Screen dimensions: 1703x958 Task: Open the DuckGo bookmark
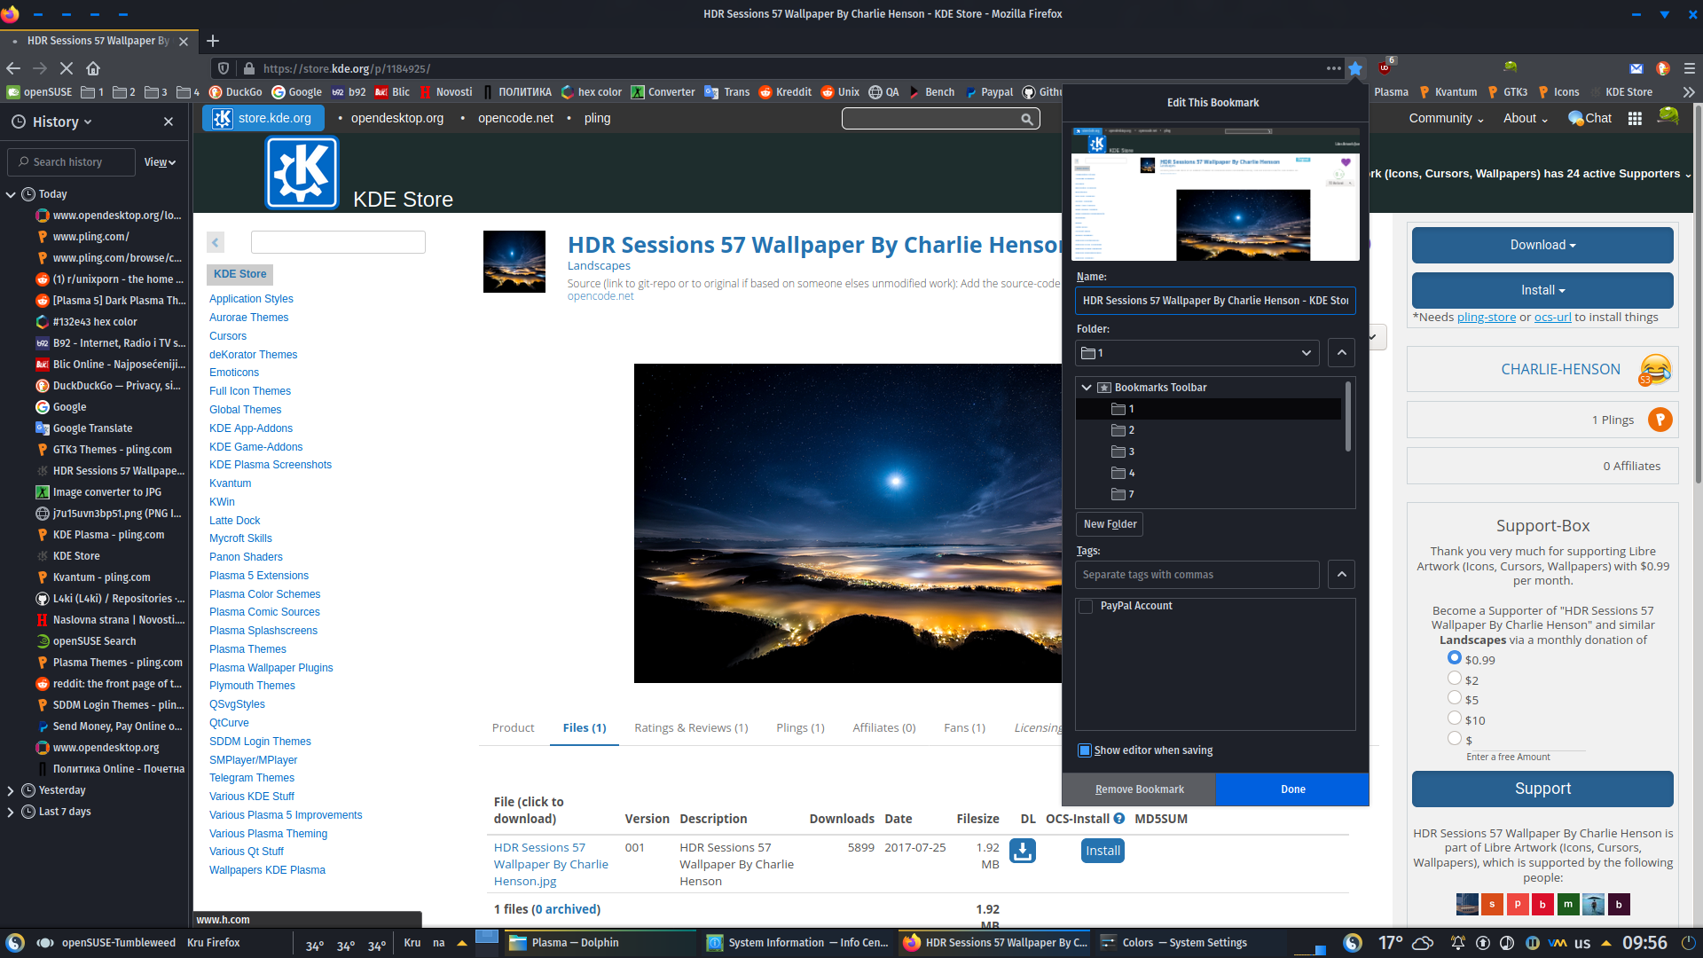pyautogui.click(x=235, y=92)
